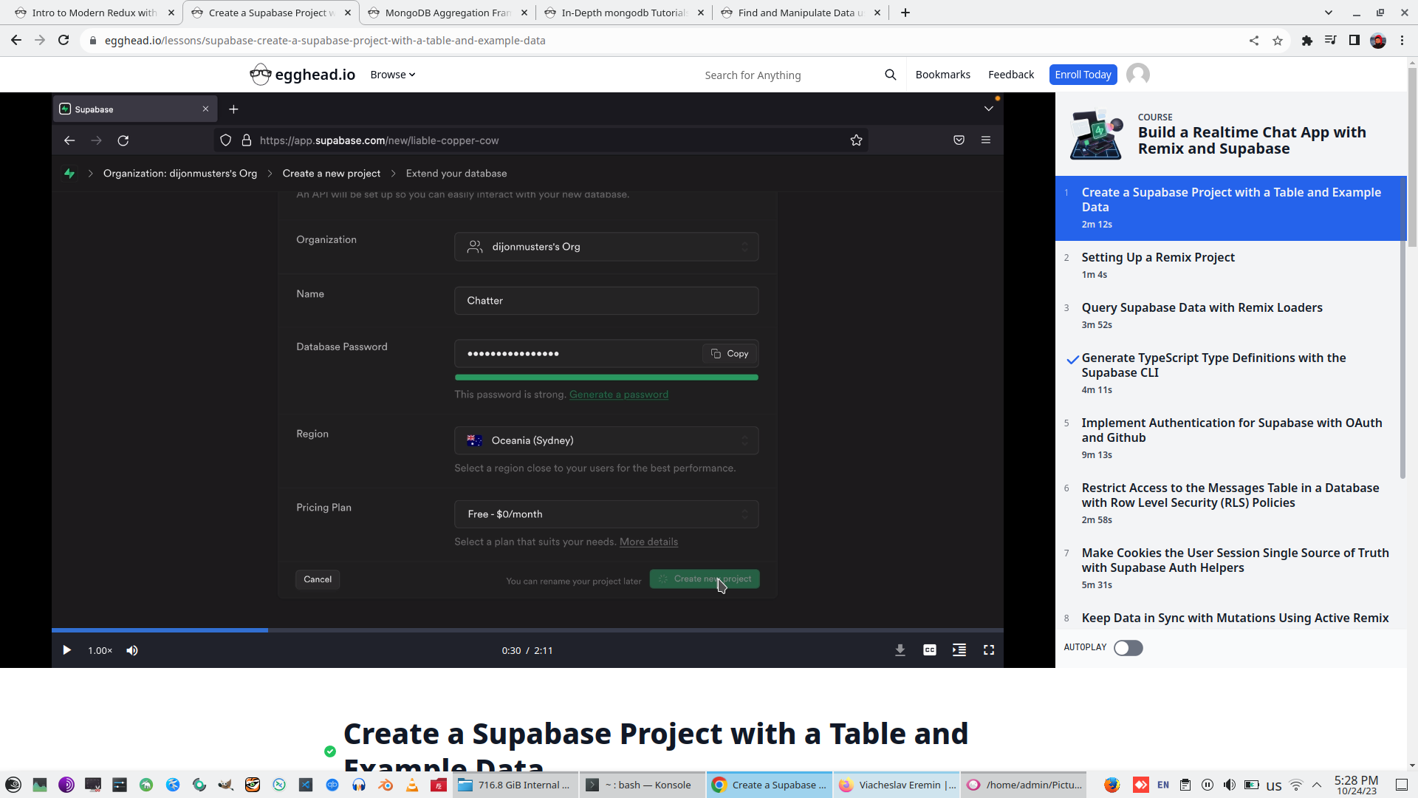Expand Chrome tab search chevron
Image resolution: width=1418 pixels, height=798 pixels.
pos(1328,13)
